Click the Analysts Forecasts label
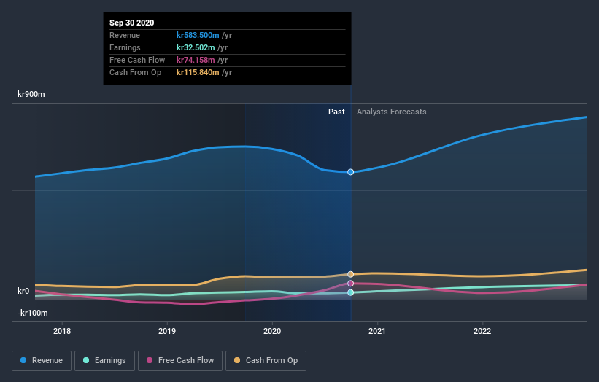Viewport: 599px width, 382px height. (392, 112)
